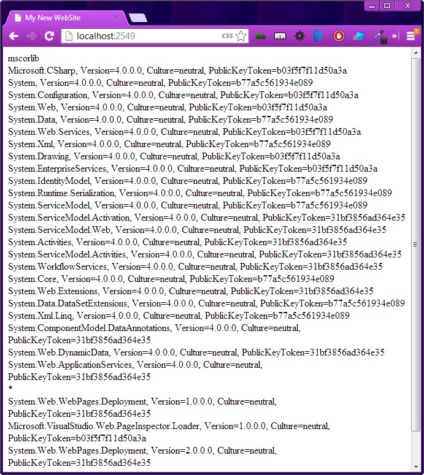Close the My New WebSite tab
This screenshot has height=475, width=424.
pos(117,18)
